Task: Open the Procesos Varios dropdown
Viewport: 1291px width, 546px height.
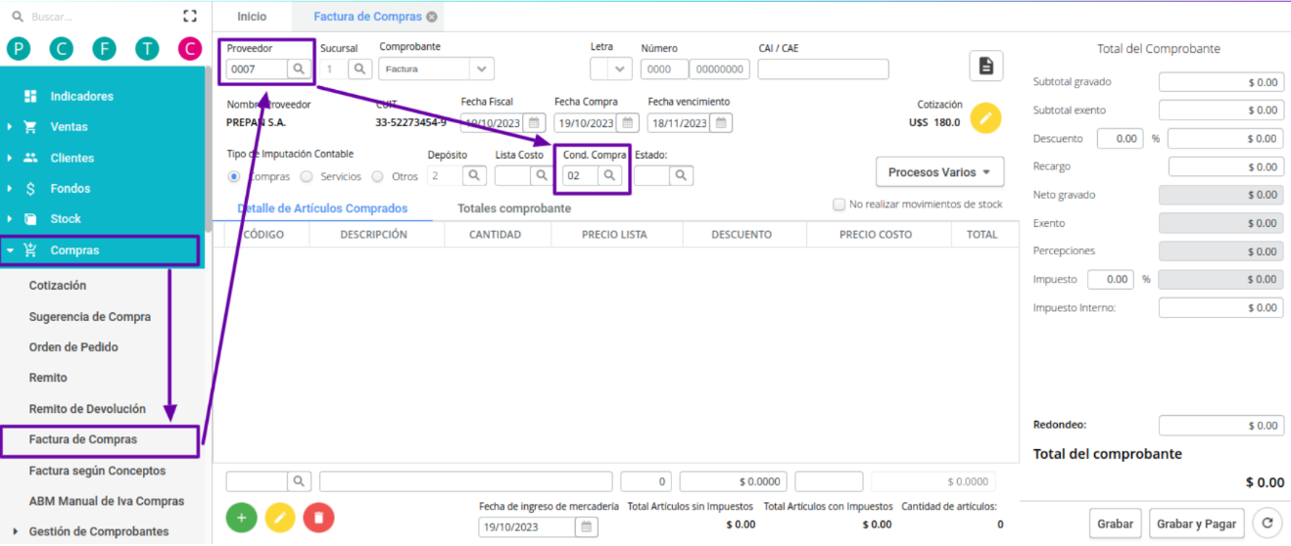Action: pos(940,172)
